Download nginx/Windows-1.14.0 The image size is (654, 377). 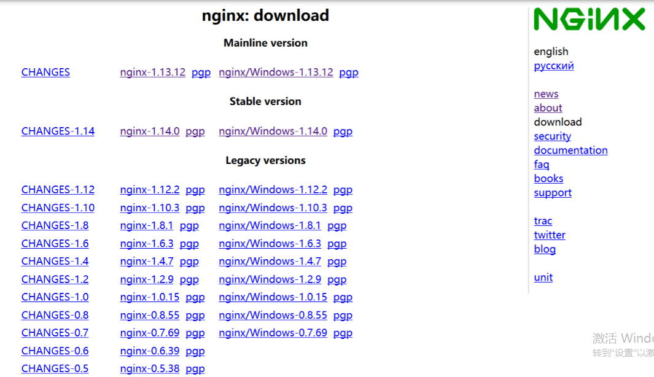point(273,131)
